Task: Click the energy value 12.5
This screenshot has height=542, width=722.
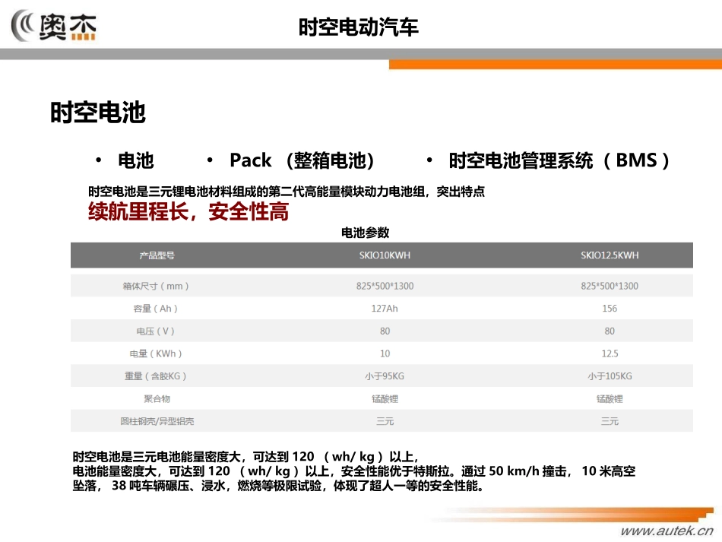Action: click(x=610, y=353)
